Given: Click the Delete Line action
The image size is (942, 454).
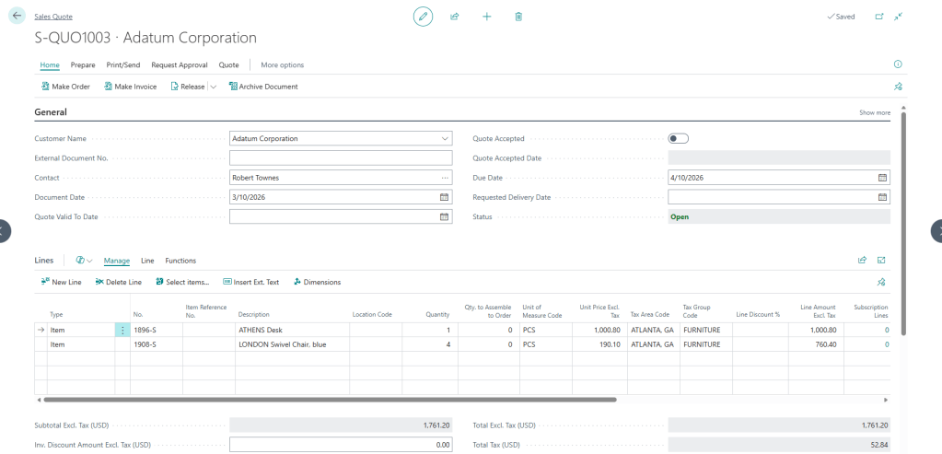Looking at the screenshot, I should (118, 282).
